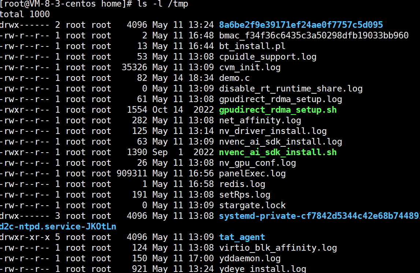The image size is (420, 273).
Task: Click the virtio_blk_affinity.log filename
Action: point(278,248)
